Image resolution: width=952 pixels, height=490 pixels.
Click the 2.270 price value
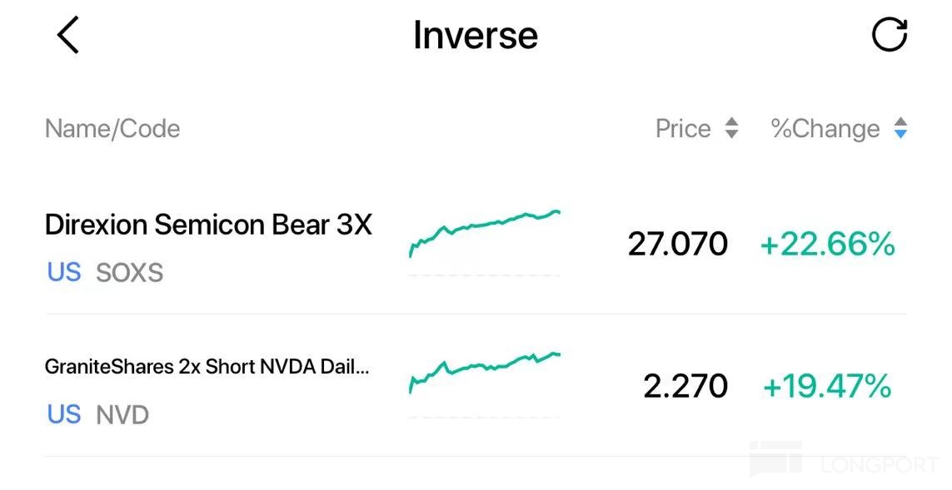point(685,386)
